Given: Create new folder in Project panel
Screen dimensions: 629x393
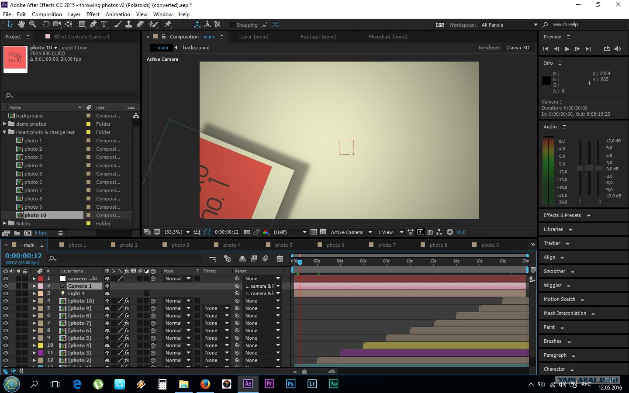Looking at the screenshot, I should (x=17, y=233).
